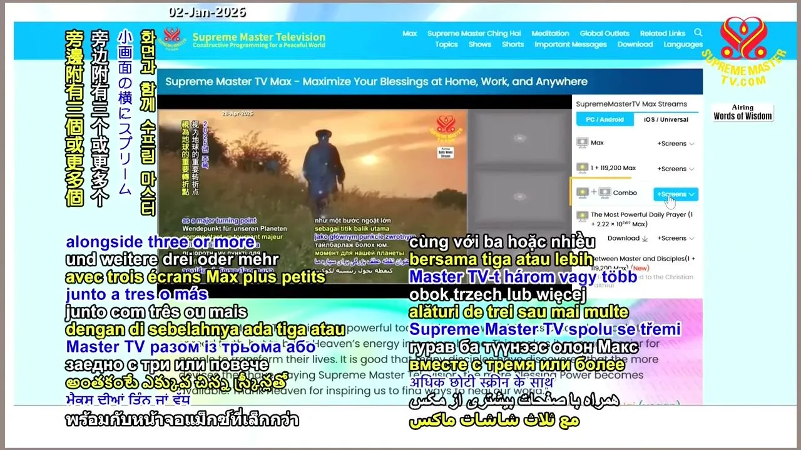Click the download arrow icon next to Download
The image size is (801, 450).
coord(645,238)
